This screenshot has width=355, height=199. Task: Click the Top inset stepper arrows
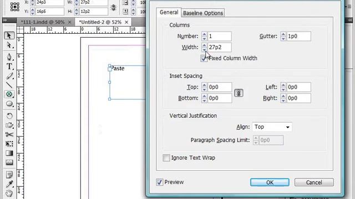coord(204,87)
